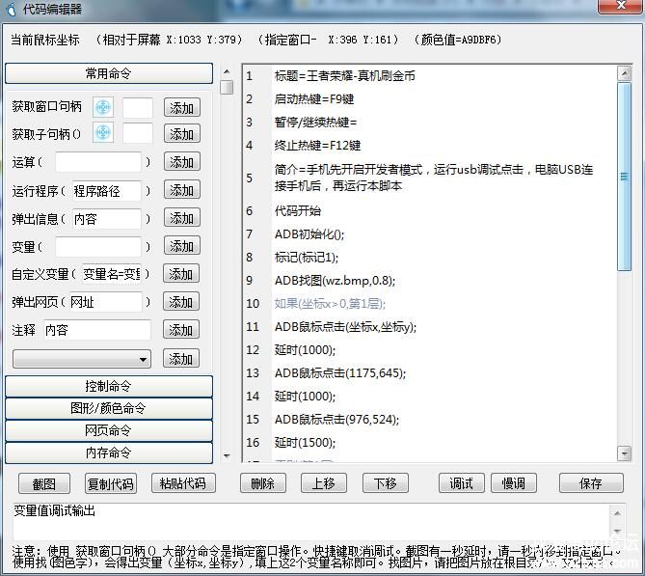Expand the 控制命令 command section

108,386
